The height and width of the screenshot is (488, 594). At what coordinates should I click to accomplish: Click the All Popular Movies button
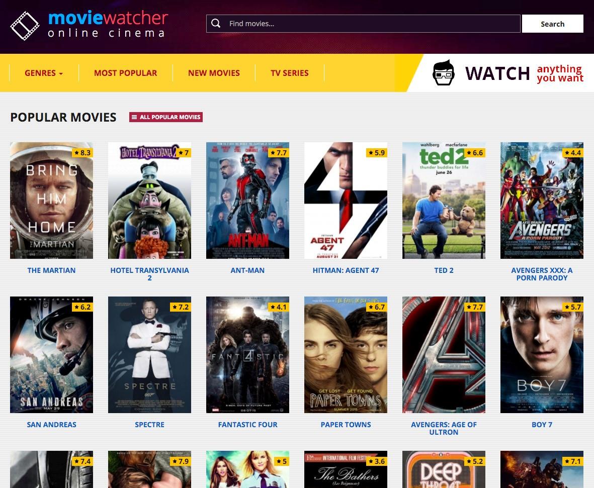coord(166,117)
